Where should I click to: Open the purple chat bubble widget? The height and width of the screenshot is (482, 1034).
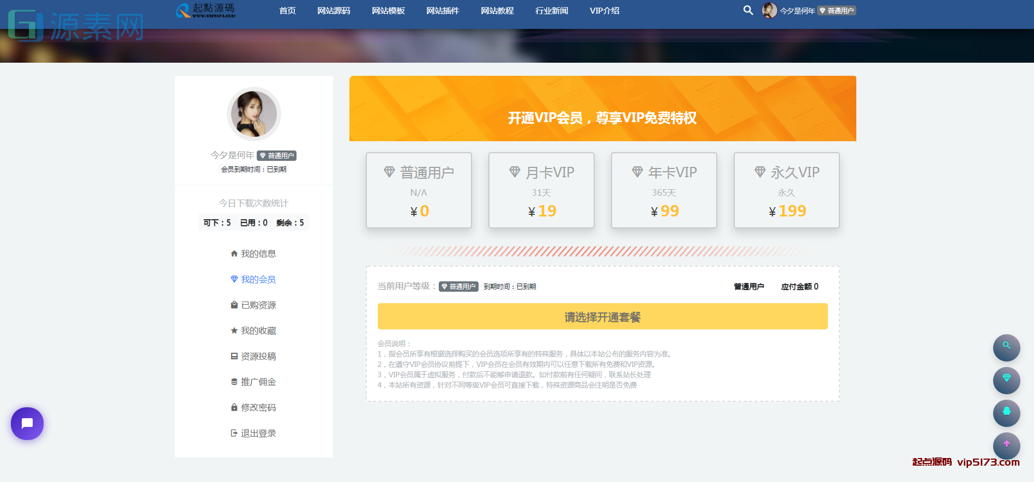pos(27,424)
